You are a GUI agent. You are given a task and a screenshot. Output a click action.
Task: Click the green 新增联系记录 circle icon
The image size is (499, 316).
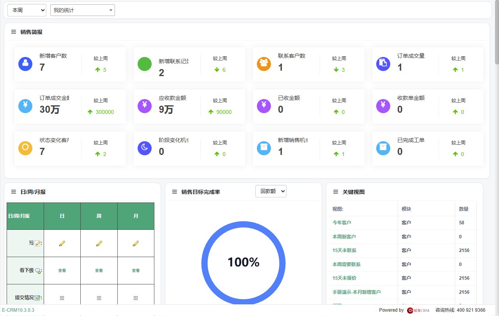click(x=145, y=64)
